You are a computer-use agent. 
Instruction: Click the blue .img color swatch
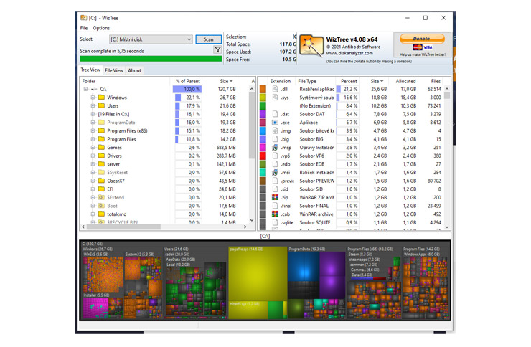coord(263,131)
